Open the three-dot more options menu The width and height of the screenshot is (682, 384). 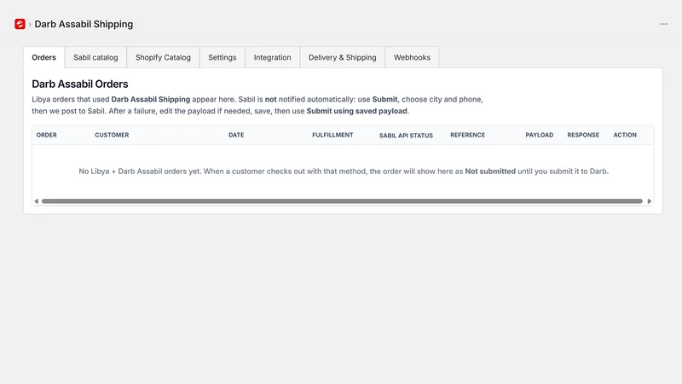click(x=663, y=24)
